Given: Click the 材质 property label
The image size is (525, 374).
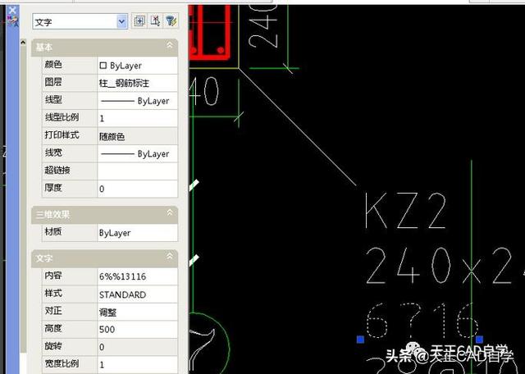Looking at the screenshot, I should (53, 231).
